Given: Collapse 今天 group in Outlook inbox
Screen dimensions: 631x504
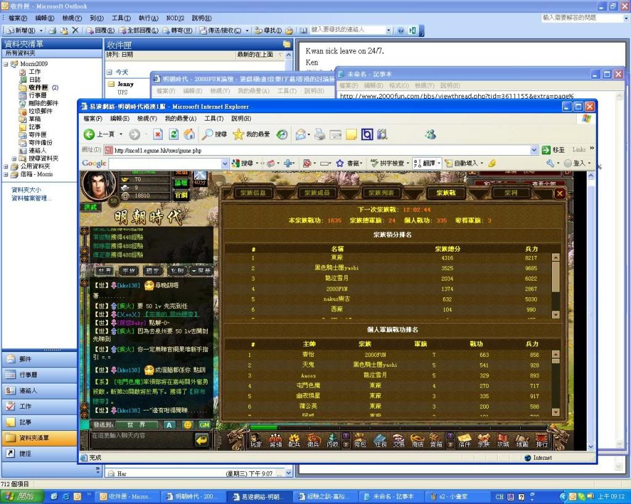Looking at the screenshot, I should tap(110, 73).
